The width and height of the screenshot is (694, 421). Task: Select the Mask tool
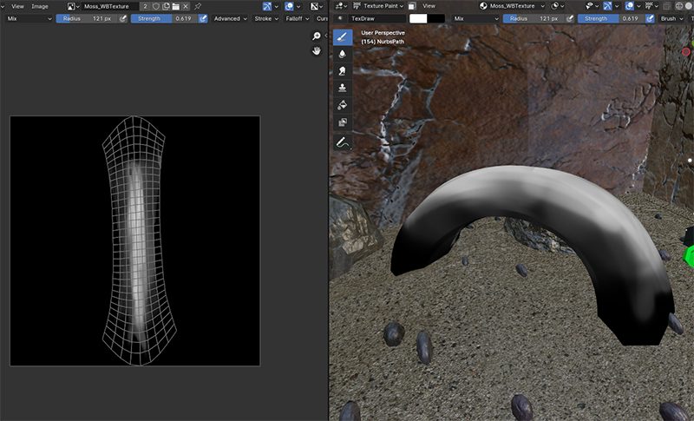tap(343, 122)
